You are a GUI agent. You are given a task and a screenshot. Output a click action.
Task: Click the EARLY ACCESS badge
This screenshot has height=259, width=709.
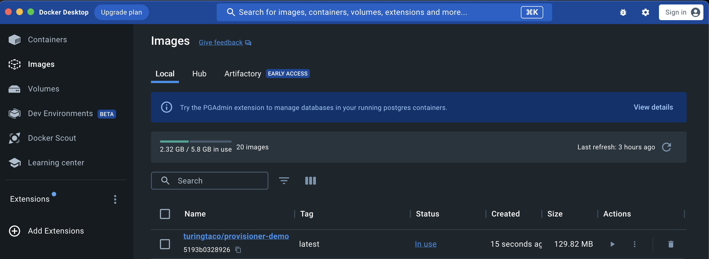288,74
